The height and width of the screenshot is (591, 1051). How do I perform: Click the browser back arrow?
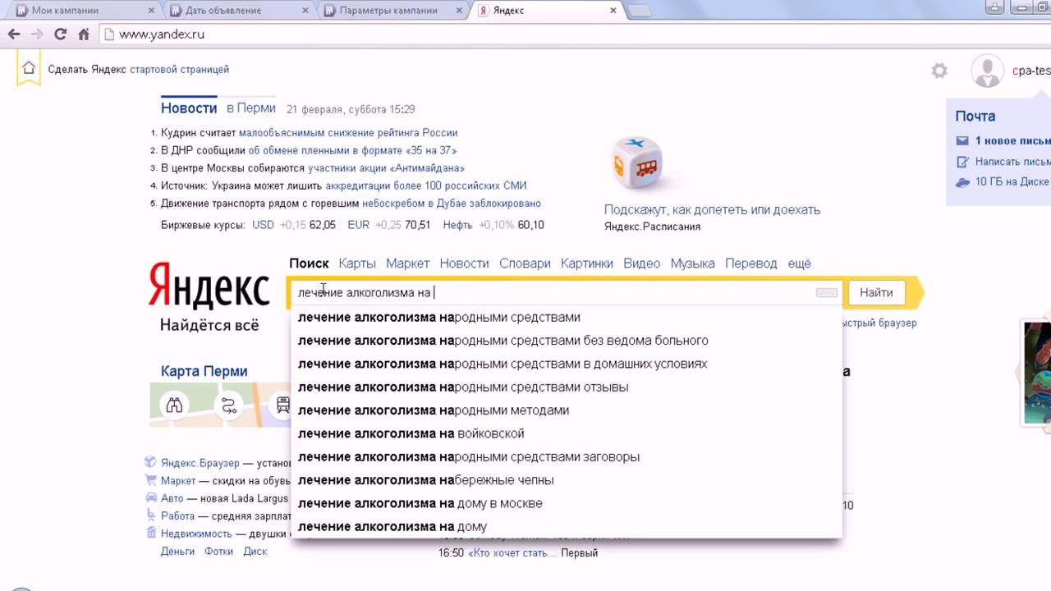[x=13, y=34]
